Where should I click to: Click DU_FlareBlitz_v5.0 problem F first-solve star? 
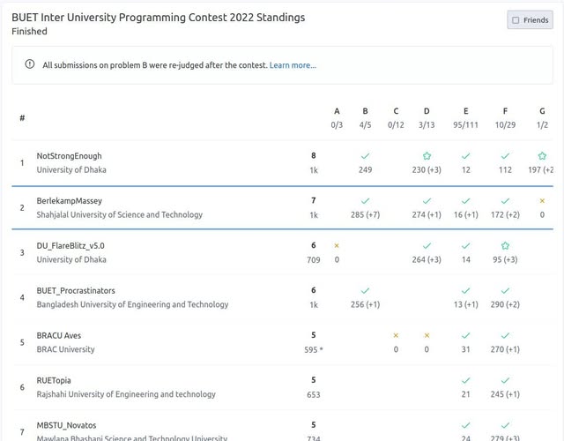[x=505, y=245]
